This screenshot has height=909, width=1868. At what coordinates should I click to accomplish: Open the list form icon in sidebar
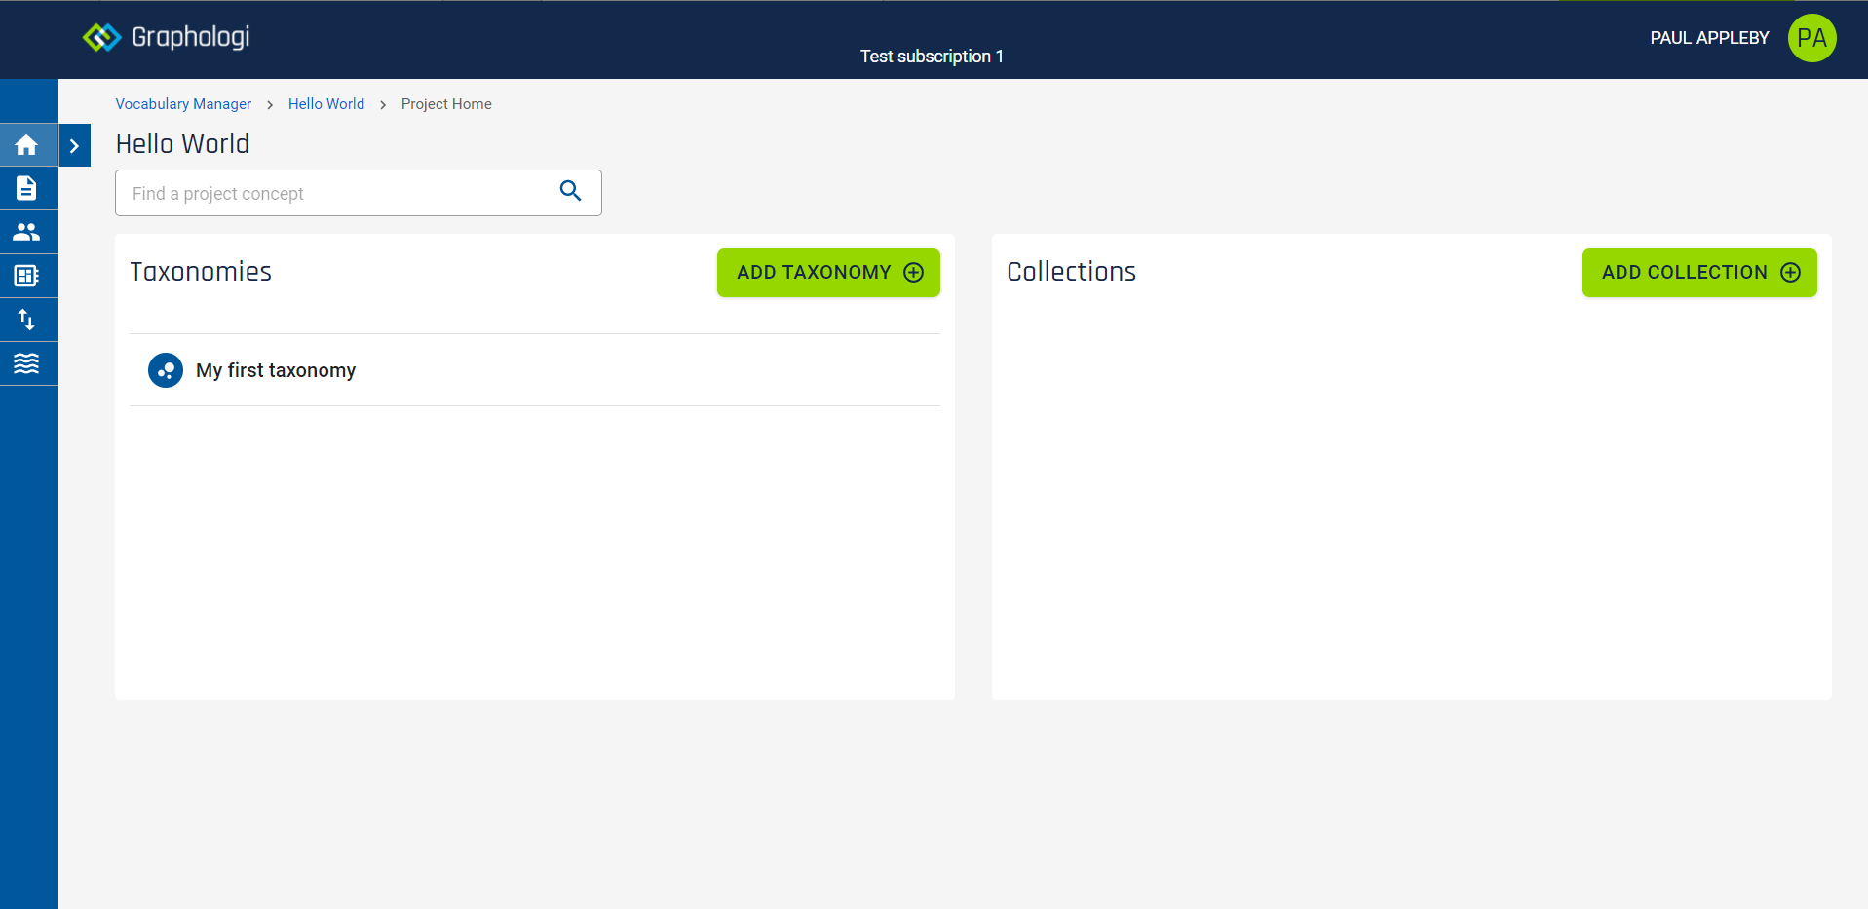click(26, 276)
